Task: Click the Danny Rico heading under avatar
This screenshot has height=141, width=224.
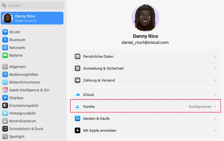Action: point(146,36)
